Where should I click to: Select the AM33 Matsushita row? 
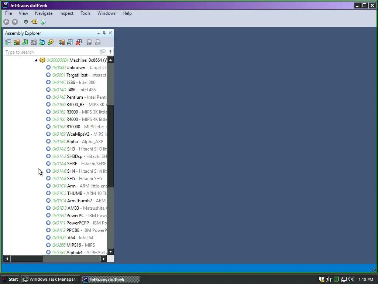click(77, 208)
